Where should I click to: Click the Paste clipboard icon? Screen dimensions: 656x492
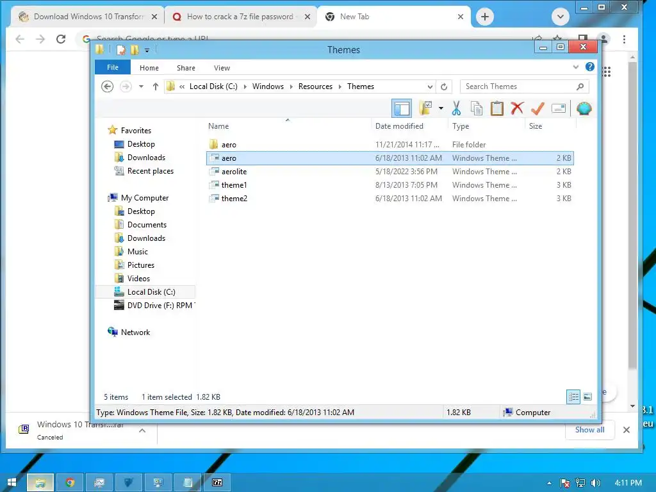click(x=496, y=108)
